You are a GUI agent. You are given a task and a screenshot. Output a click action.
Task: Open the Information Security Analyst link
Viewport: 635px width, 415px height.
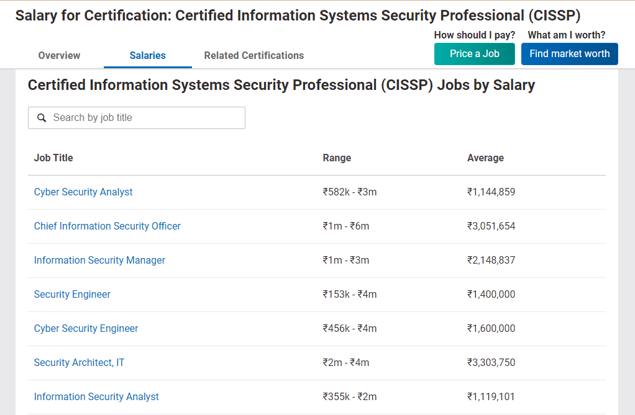(x=96, y=397)
